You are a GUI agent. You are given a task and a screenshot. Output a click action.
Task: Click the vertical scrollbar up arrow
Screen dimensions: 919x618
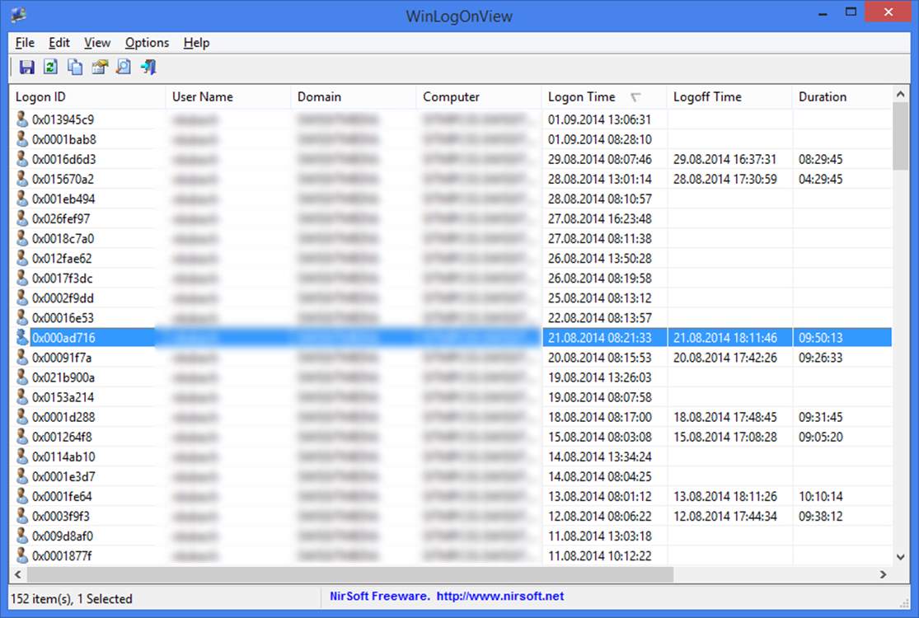901,94
